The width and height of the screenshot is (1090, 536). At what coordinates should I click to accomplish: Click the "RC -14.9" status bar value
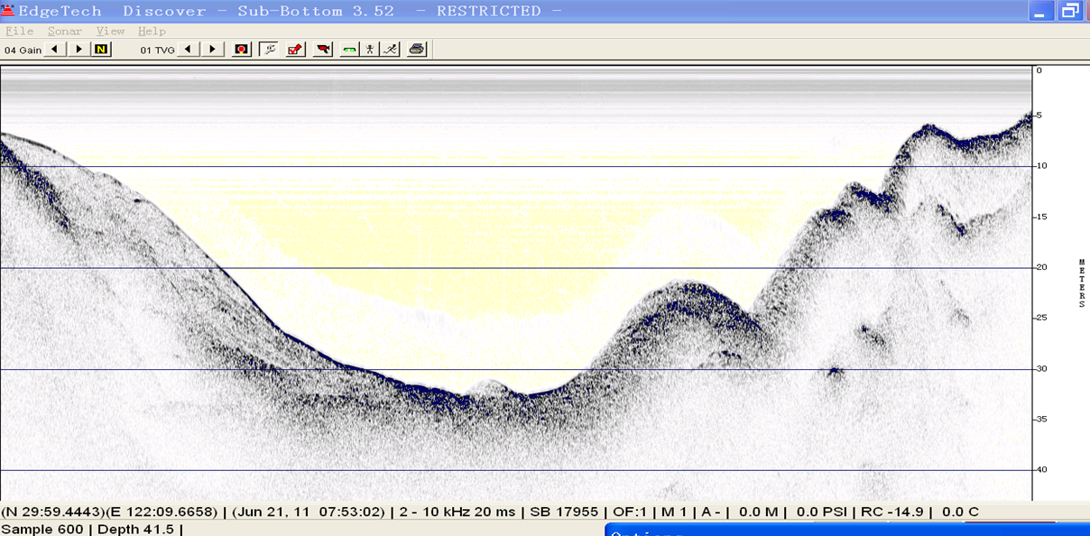point(892,512)
